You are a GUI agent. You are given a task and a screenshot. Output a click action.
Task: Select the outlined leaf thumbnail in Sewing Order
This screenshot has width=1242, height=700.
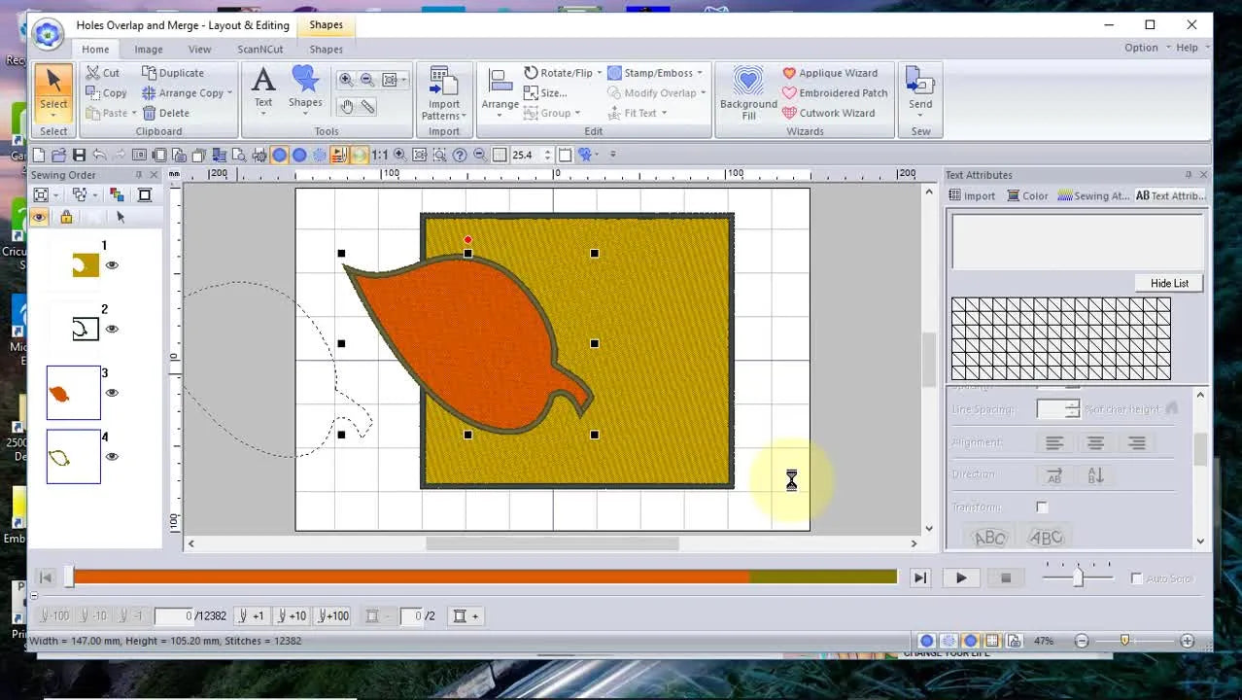(73, 455)
